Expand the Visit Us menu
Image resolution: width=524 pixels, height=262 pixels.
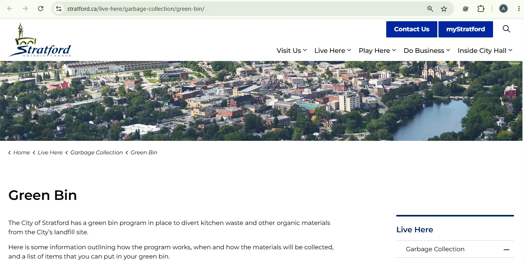tap(291, 51)
